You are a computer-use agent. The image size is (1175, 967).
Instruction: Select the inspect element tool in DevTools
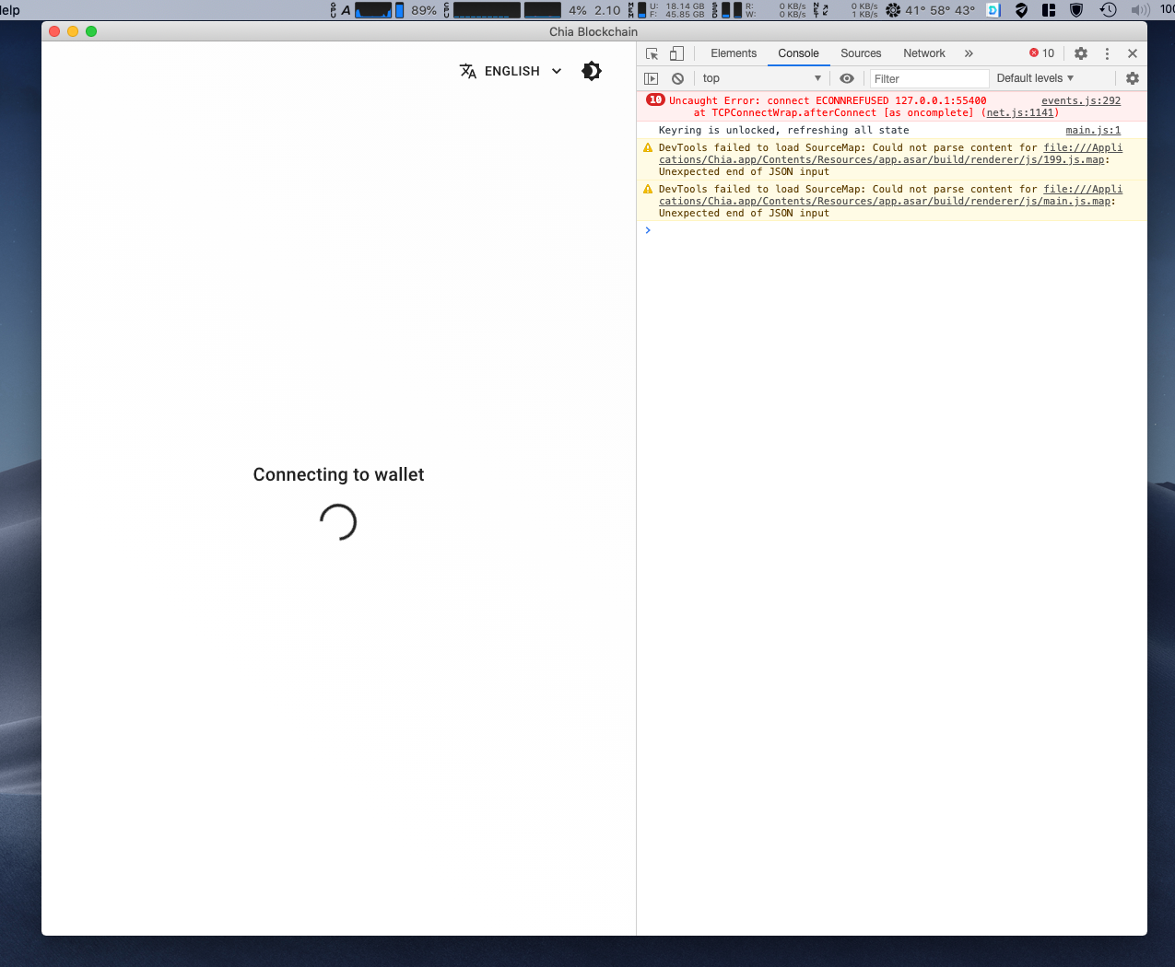click(x=652, y=53)
